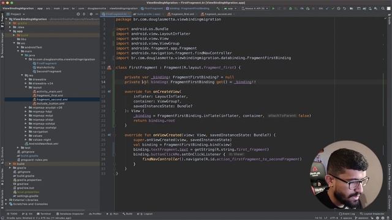The width and height of the screenshot is (392, 220).
Task: Open the Terminal tool window tab
Action: pyautogui.click(x=44, y=214)
